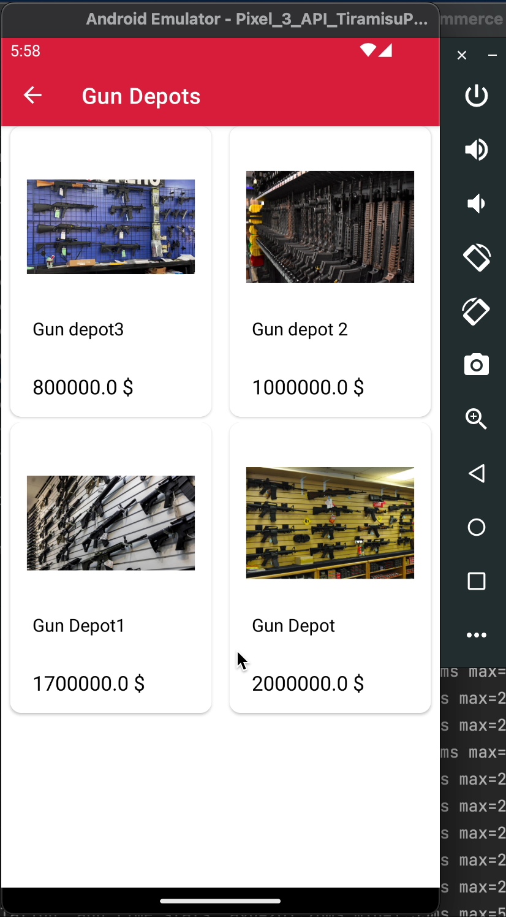Image resolution: width=506 pixels, height=917 pixels.
Task: Take a screenshot with the camera icon
Action: (477, 365)
